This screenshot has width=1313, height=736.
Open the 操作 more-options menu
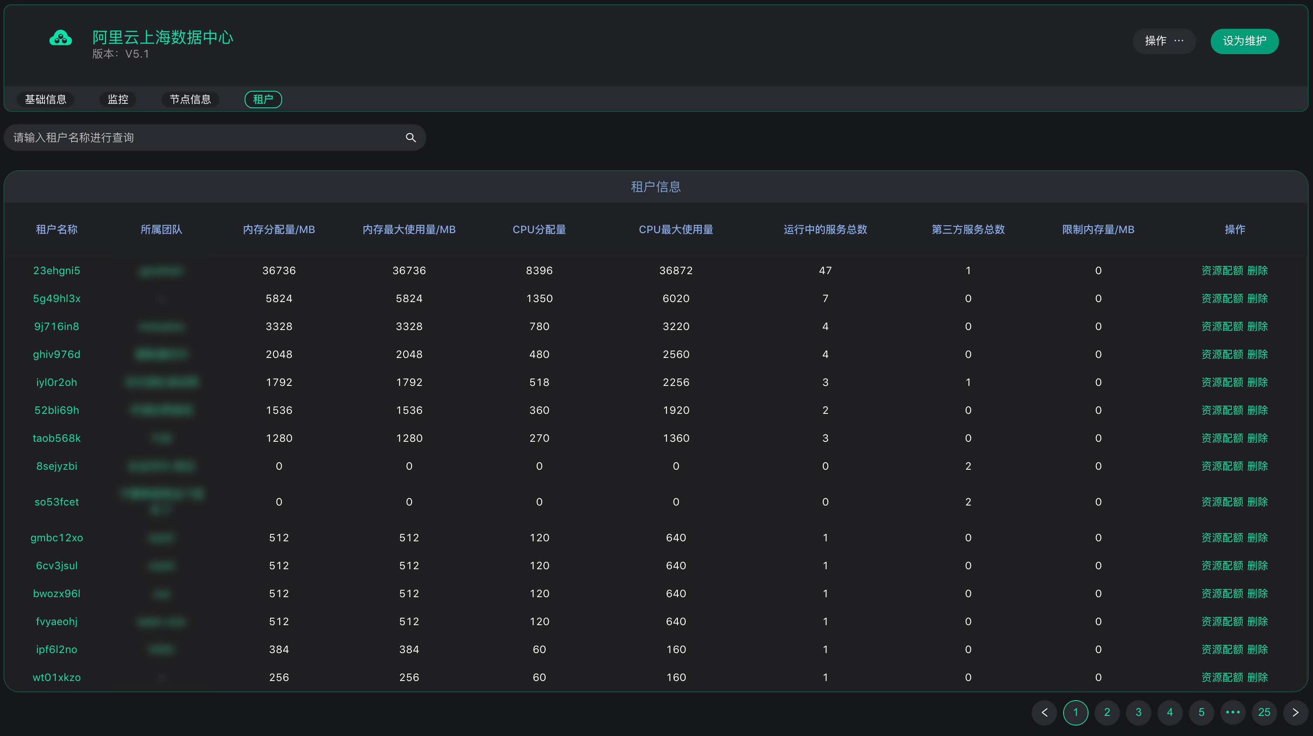click(1164, 41)
